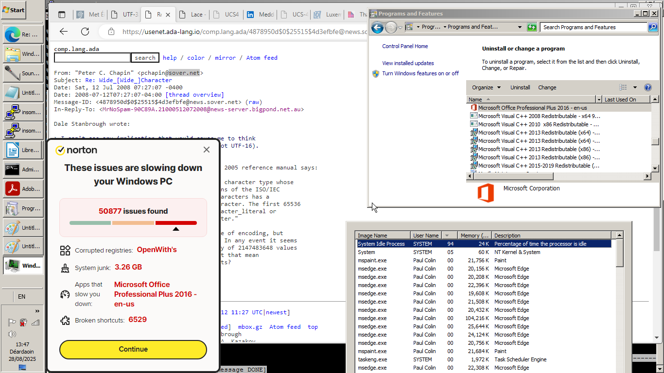The height and width of the screenshot is (373, 664).
Task: Click Change in the programs toolbar
Action: (x=547, y=87)
